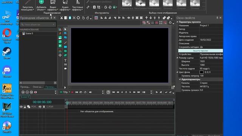Click the splitting scissors icon in Инструменты
This screenshot has height=136, width=242.
pos(88,7)
